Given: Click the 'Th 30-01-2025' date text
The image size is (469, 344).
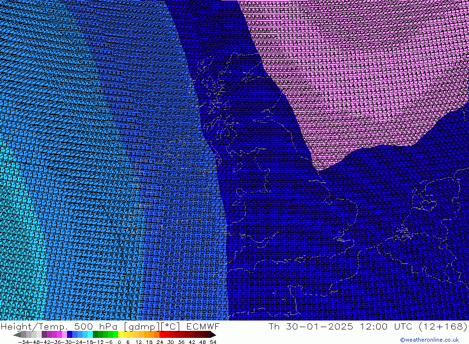Looking at the screenshot, I should click(311, 326).
